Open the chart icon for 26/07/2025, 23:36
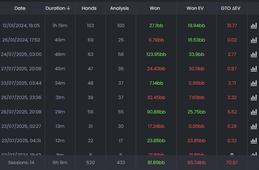Image resolution: width=259 pixels, height=170 pixels. click(254, 98)
